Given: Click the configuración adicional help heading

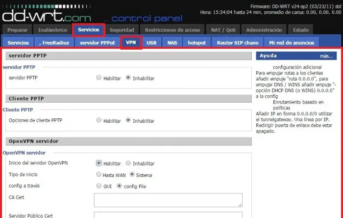Looking at the screenshot, I should 297,67.
